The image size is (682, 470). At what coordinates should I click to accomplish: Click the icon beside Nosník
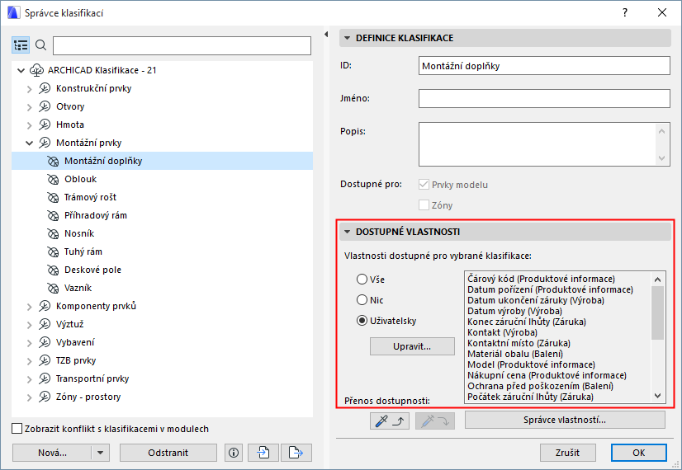point(53,233)
